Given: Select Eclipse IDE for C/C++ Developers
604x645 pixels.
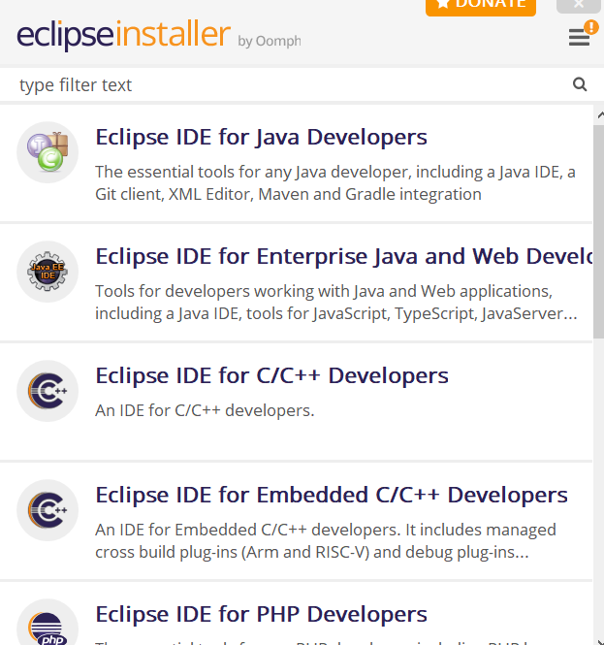Looking at the screenshot, I should pyautogui.click(x=271, y=375).
